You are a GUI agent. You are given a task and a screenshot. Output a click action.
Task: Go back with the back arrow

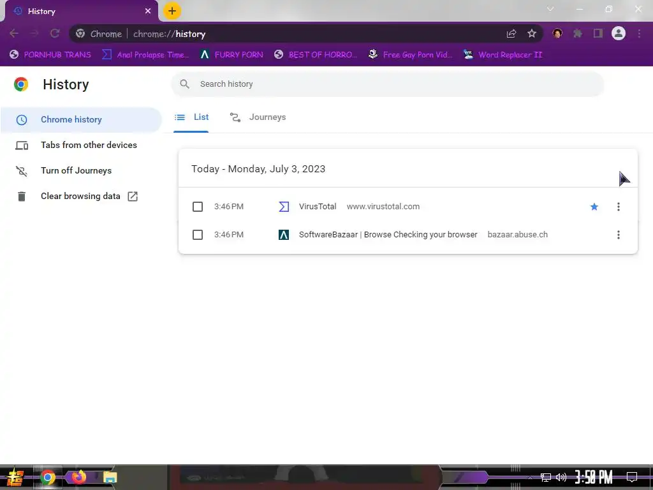(14, 33)
